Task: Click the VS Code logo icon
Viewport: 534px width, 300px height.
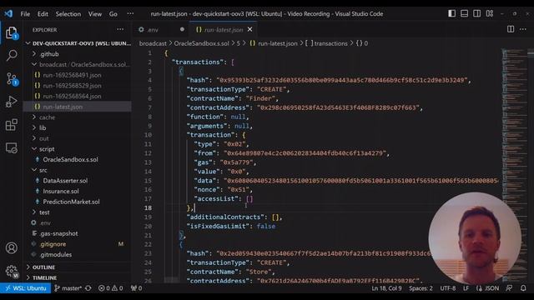Action: (x=8, y=13)
